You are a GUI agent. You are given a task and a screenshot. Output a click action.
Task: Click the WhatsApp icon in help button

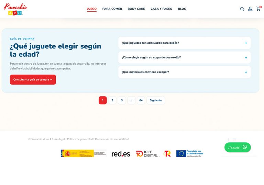245,147
